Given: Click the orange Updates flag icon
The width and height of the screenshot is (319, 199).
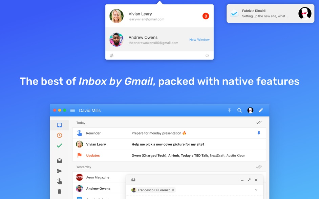Looking at the screenshot, I should pos(79,155).
